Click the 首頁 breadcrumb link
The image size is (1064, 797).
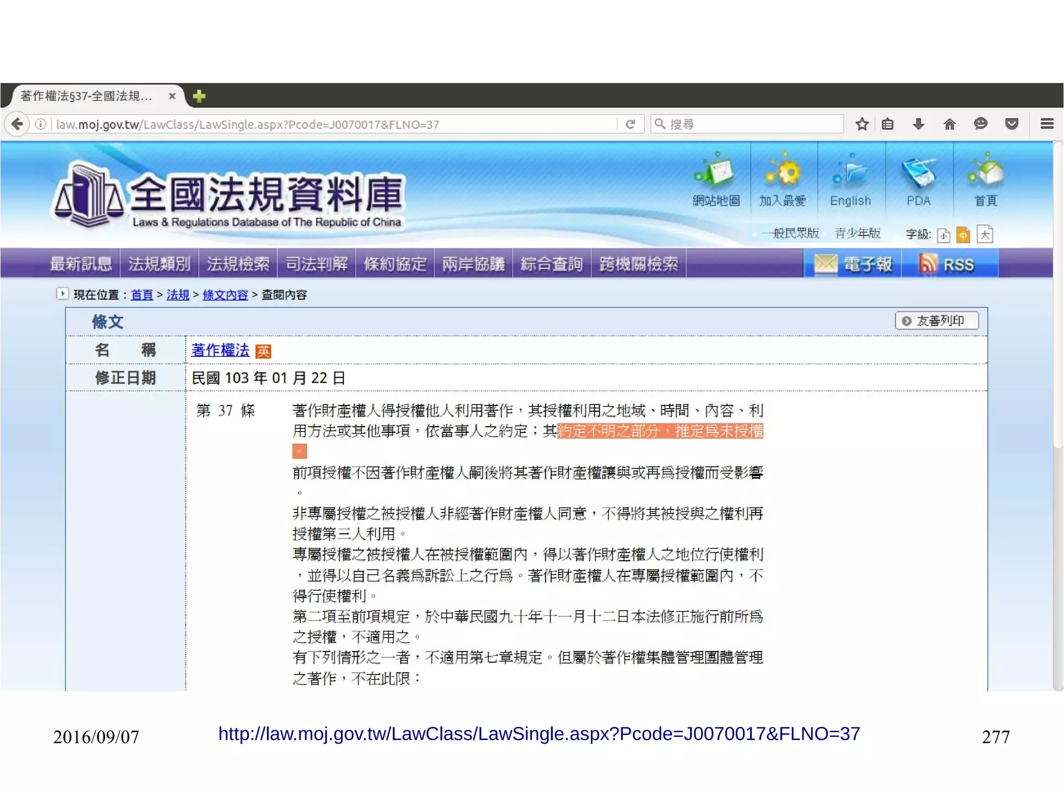coord(142,295)
